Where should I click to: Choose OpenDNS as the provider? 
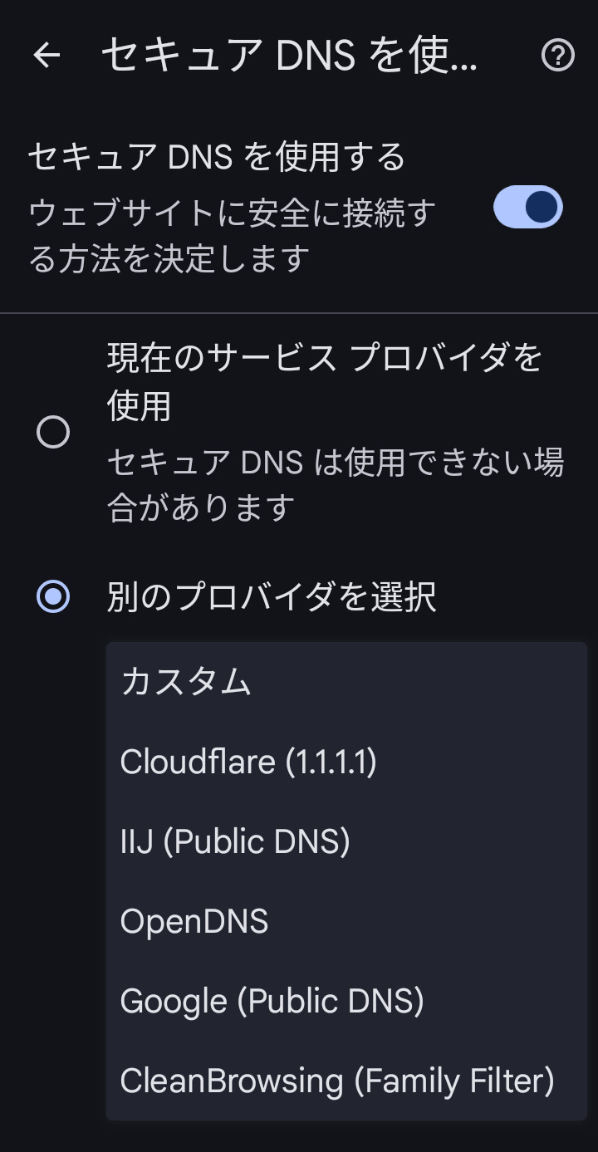[x=194, y=921]
